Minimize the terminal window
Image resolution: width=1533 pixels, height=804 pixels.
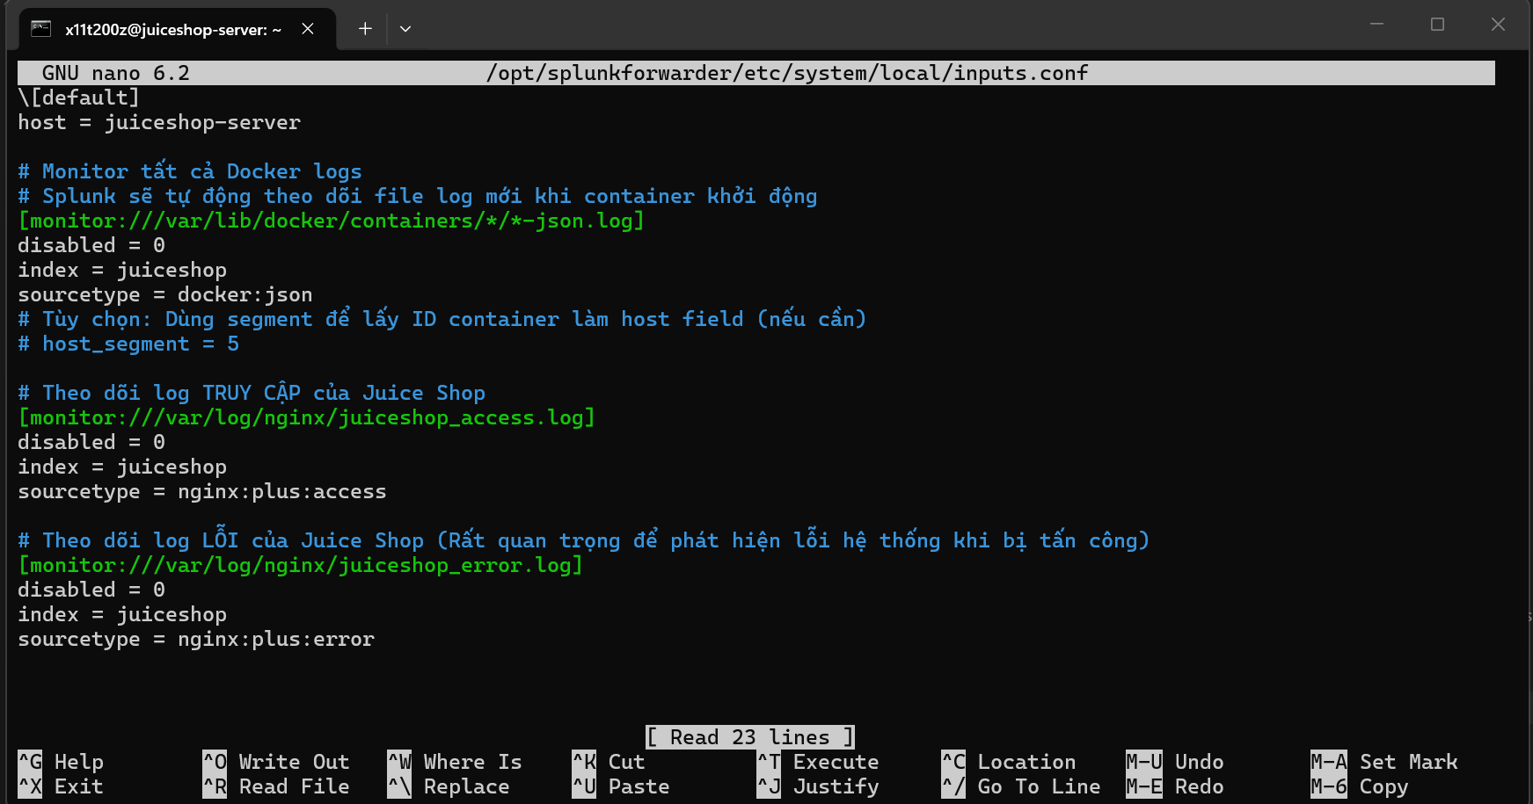click(x=1376, y=25)
